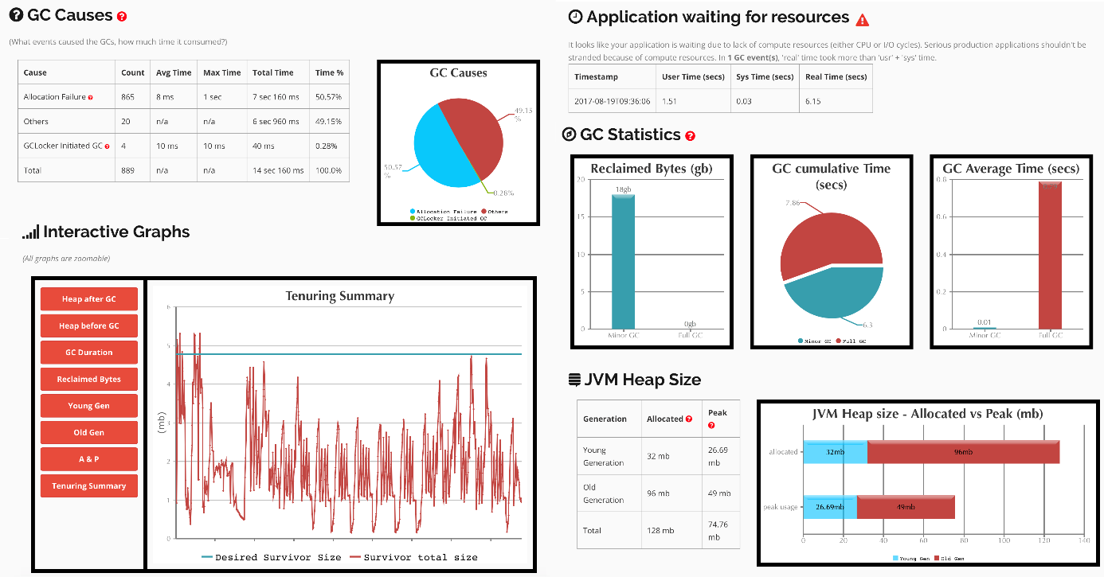Toggle Survivor total size legend series
Viewport: 1104px width, 577px height.
point(414,557)
